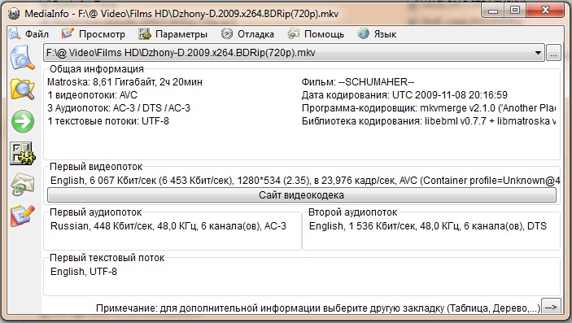Click 'English, UTF-8' text stream line

tap(84, 272)
